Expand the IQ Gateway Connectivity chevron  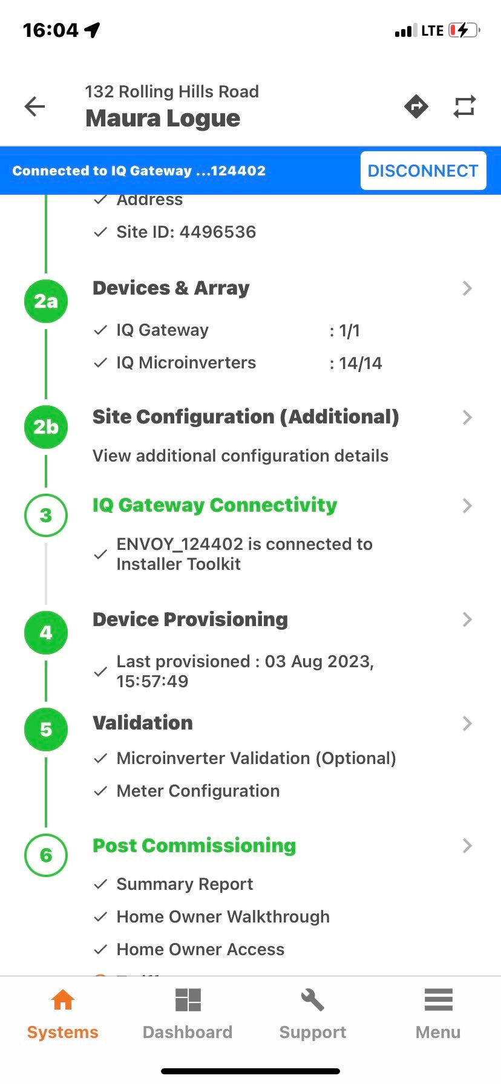[467, 506]
